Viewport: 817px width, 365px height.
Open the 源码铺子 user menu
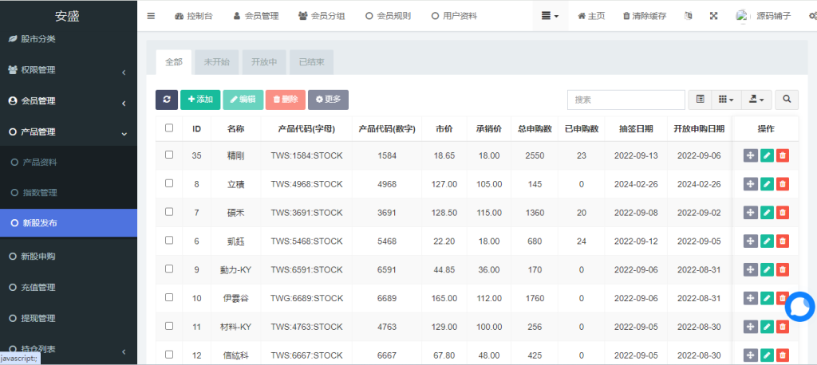tap(764, 16)
